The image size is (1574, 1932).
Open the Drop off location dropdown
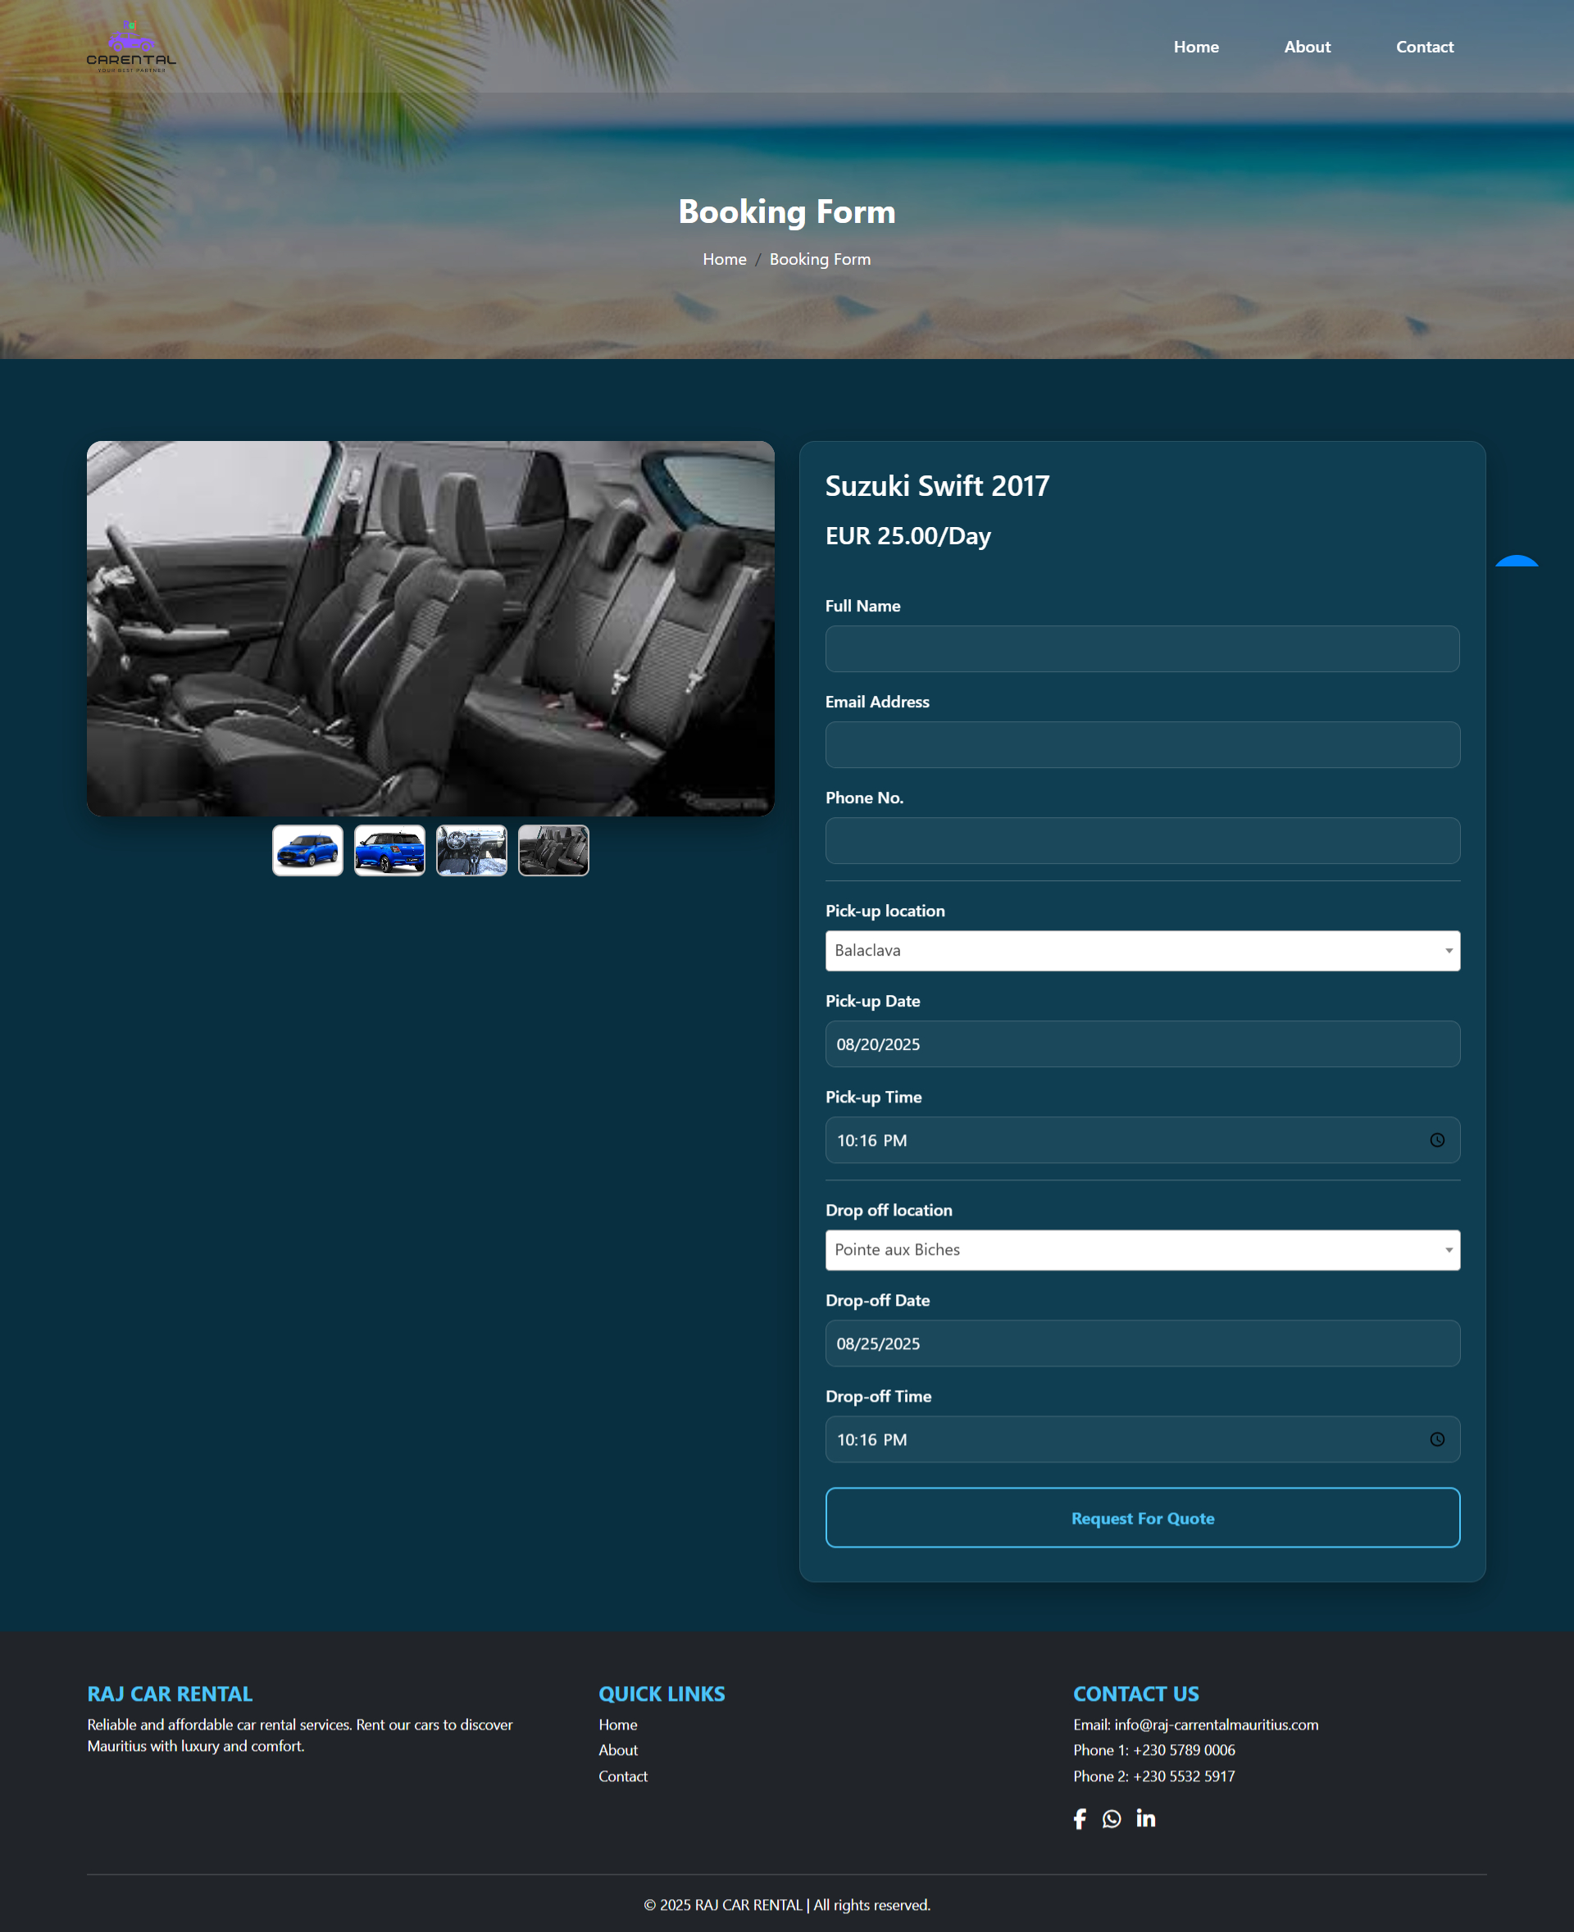pyautogui.click(x=1141, y=1250)
